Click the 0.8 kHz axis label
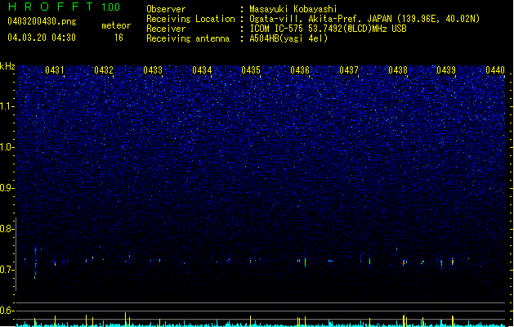 coord(7,229)
